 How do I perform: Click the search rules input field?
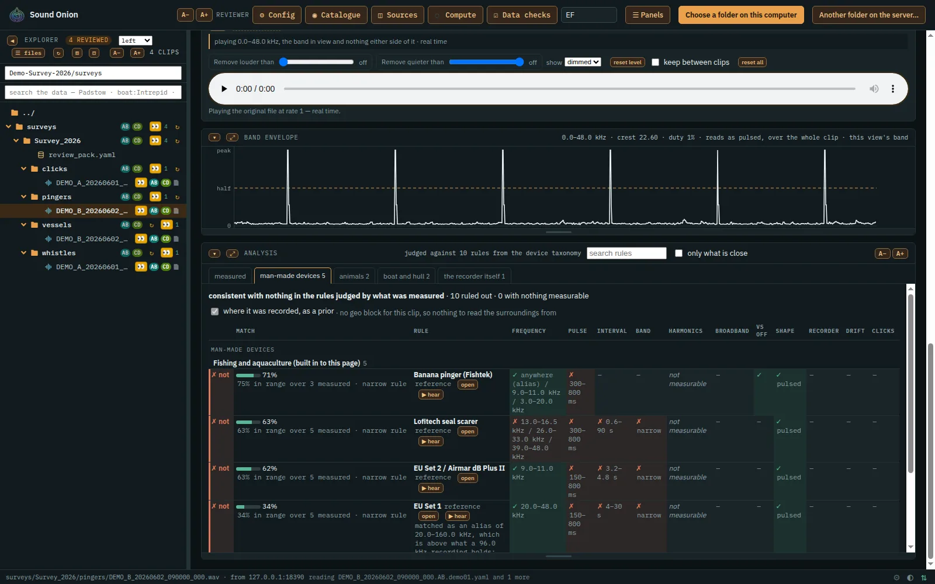click(626, 253)
